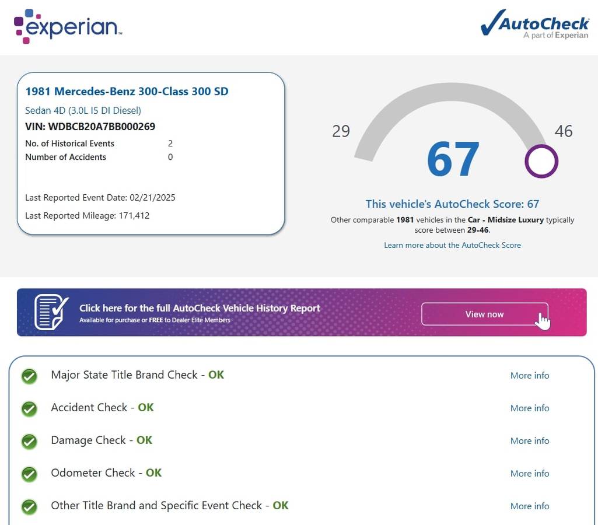Click the AutoCheck logo
598x525 pixels.
coord(534,24)
